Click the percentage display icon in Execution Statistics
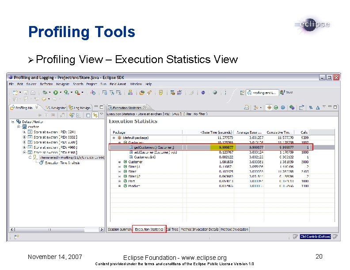This screenshot has width=350, height=270. (x=311, y=108)
